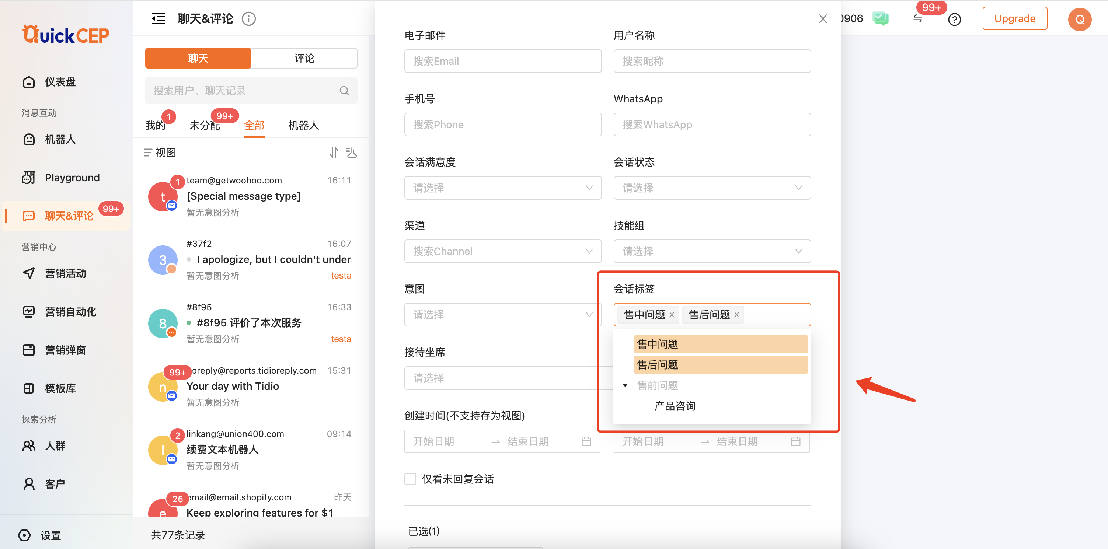Remove the 售中问题 tag chip
1108x549 pixels.
672,315
